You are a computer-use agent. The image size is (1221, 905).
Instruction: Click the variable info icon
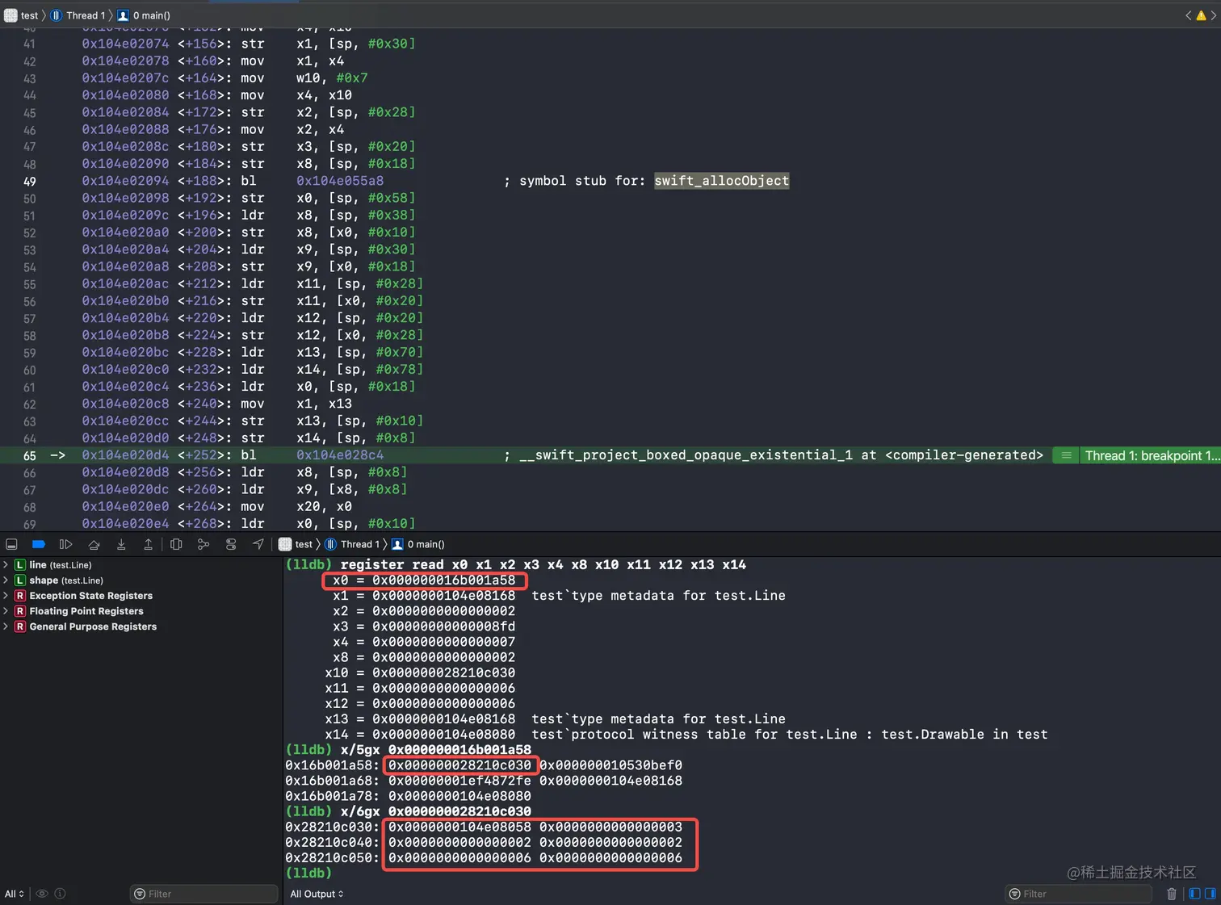click(60, 894)
